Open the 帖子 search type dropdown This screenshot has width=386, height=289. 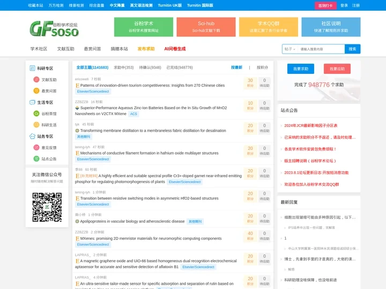click(x=289, y=49)
